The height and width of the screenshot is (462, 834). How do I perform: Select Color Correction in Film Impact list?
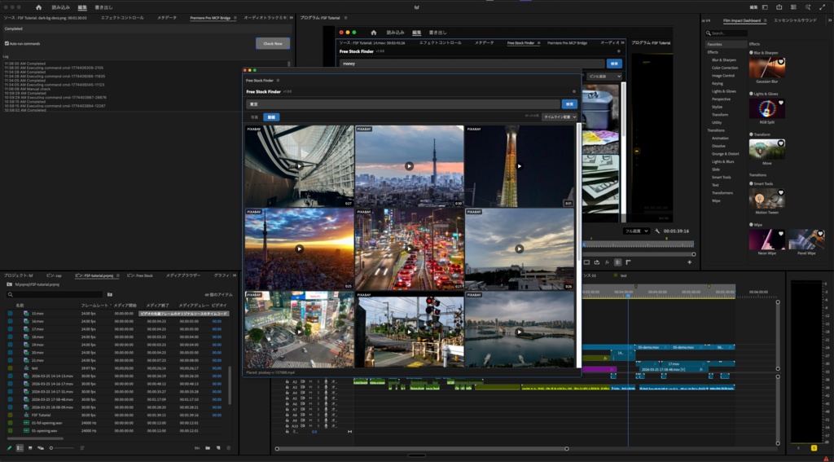[724, 68]
